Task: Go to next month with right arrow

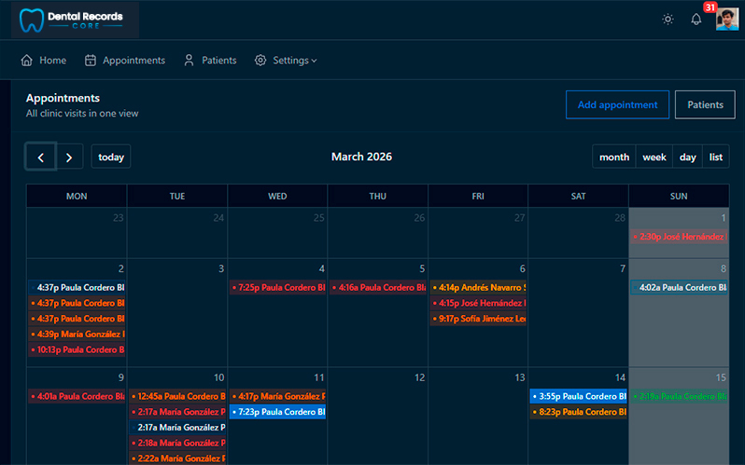Action: pos(69,157)
